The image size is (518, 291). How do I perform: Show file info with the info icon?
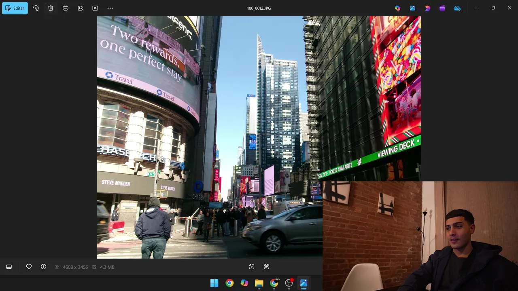43,267
